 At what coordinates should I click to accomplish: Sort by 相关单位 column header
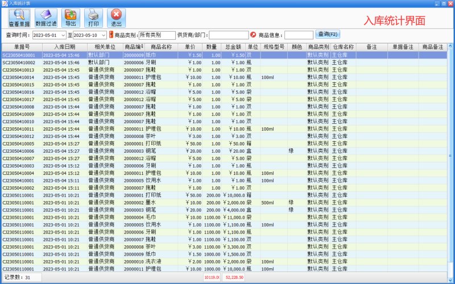pos(105,47)
